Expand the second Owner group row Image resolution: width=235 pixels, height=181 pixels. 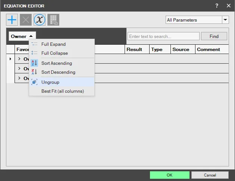pos(19,69)
